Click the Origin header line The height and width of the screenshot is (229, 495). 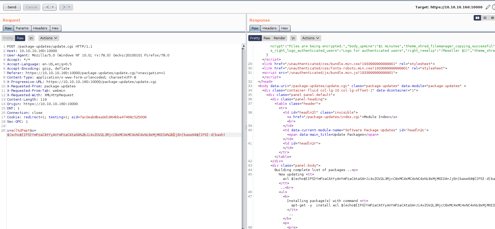coord(42,104)
